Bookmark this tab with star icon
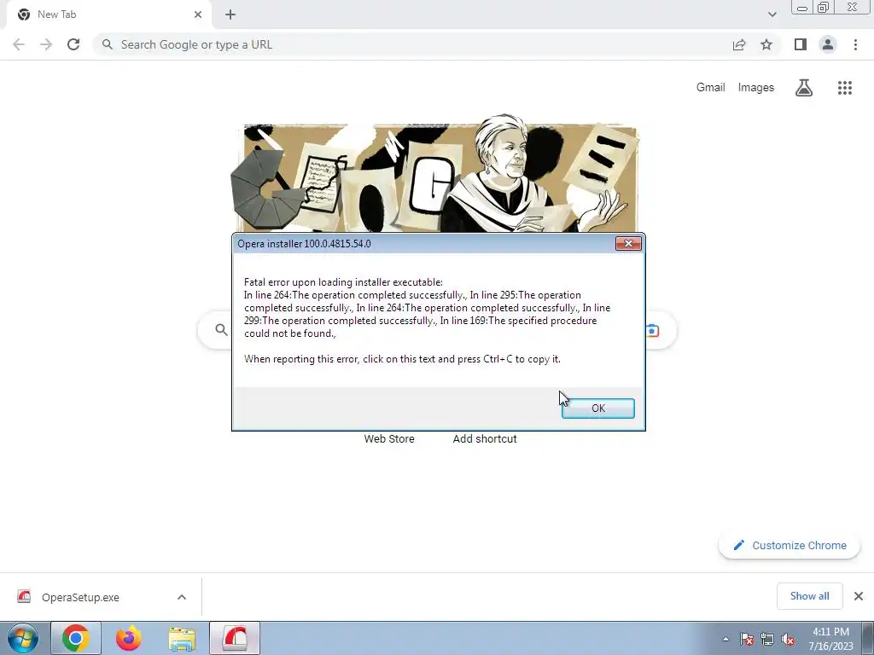The width and height of the screenshot is (874, 655). click(x=766, y=44)
